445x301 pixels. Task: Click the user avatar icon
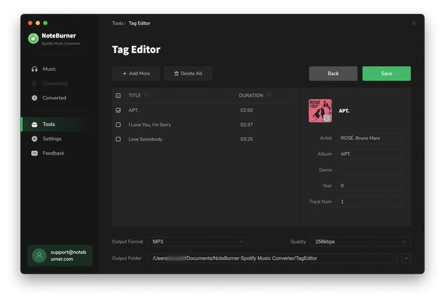(39, 256)
